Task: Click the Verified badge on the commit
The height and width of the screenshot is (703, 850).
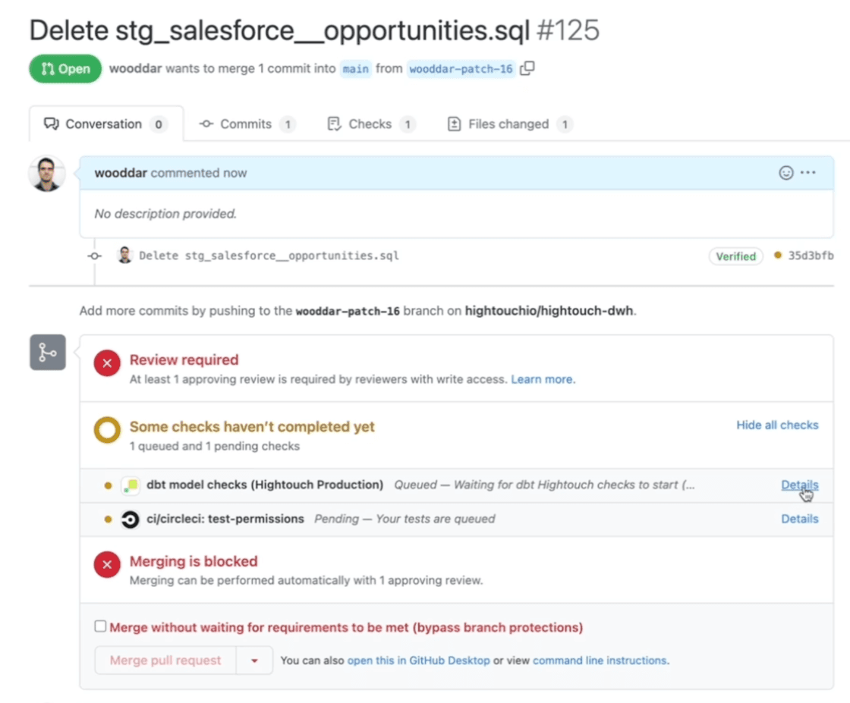Action: pyautogui.click(x=735, y=256)
